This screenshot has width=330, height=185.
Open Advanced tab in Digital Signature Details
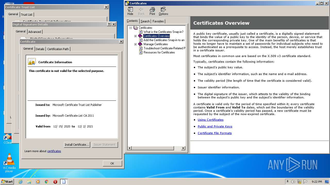(35, 32)
